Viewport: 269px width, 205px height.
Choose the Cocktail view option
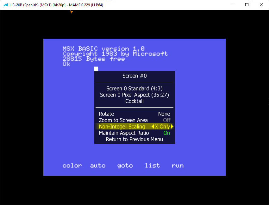[134, 101]
